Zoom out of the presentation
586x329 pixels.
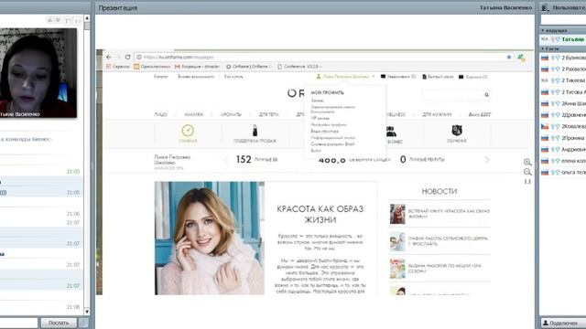pos(527,172)
